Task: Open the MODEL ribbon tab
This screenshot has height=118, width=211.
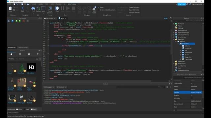Action: pos(41,4)
